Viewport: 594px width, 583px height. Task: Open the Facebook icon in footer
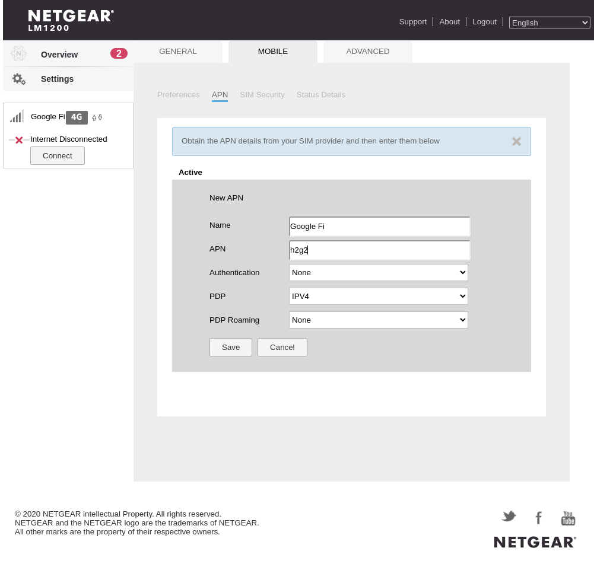(x=538, y=518)
